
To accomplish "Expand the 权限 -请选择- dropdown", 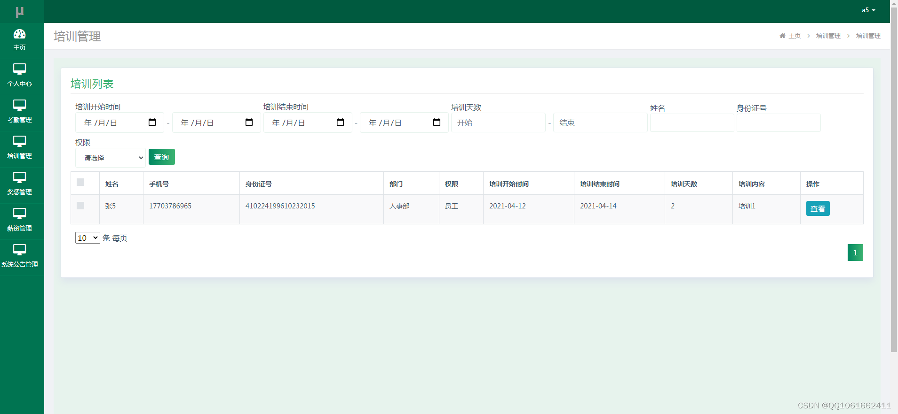I will tap(111, 158).
